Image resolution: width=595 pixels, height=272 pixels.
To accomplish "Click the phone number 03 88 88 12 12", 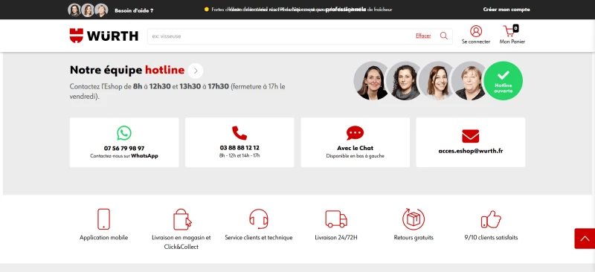I will point(239,148).
